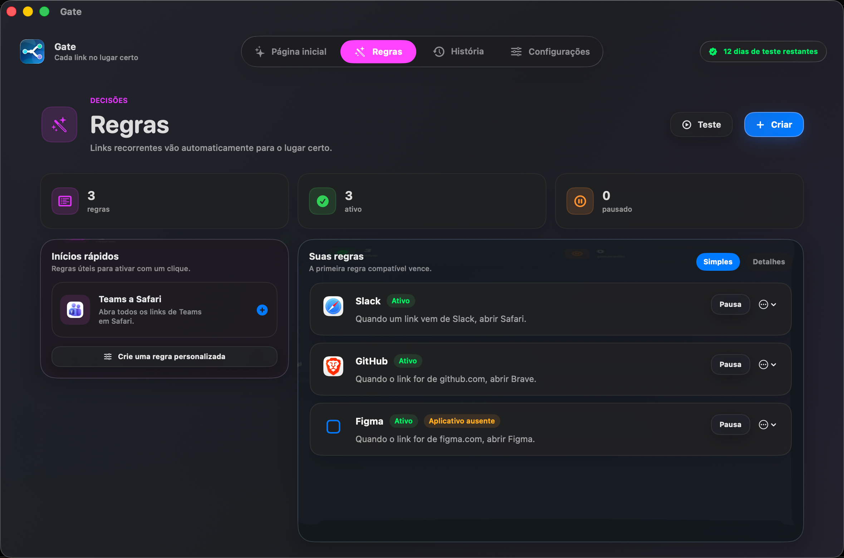Open the História tab
This screenshot has width=844, height=558.
pos(458,52)
